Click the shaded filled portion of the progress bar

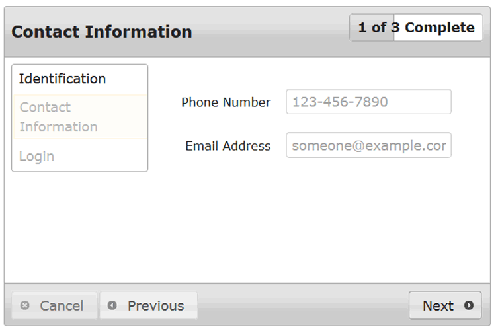pos(372,28)
